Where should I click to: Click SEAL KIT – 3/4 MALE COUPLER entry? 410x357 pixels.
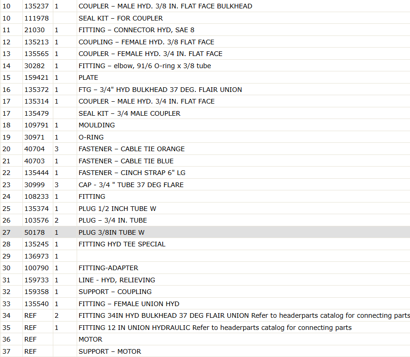coord(129,113)
